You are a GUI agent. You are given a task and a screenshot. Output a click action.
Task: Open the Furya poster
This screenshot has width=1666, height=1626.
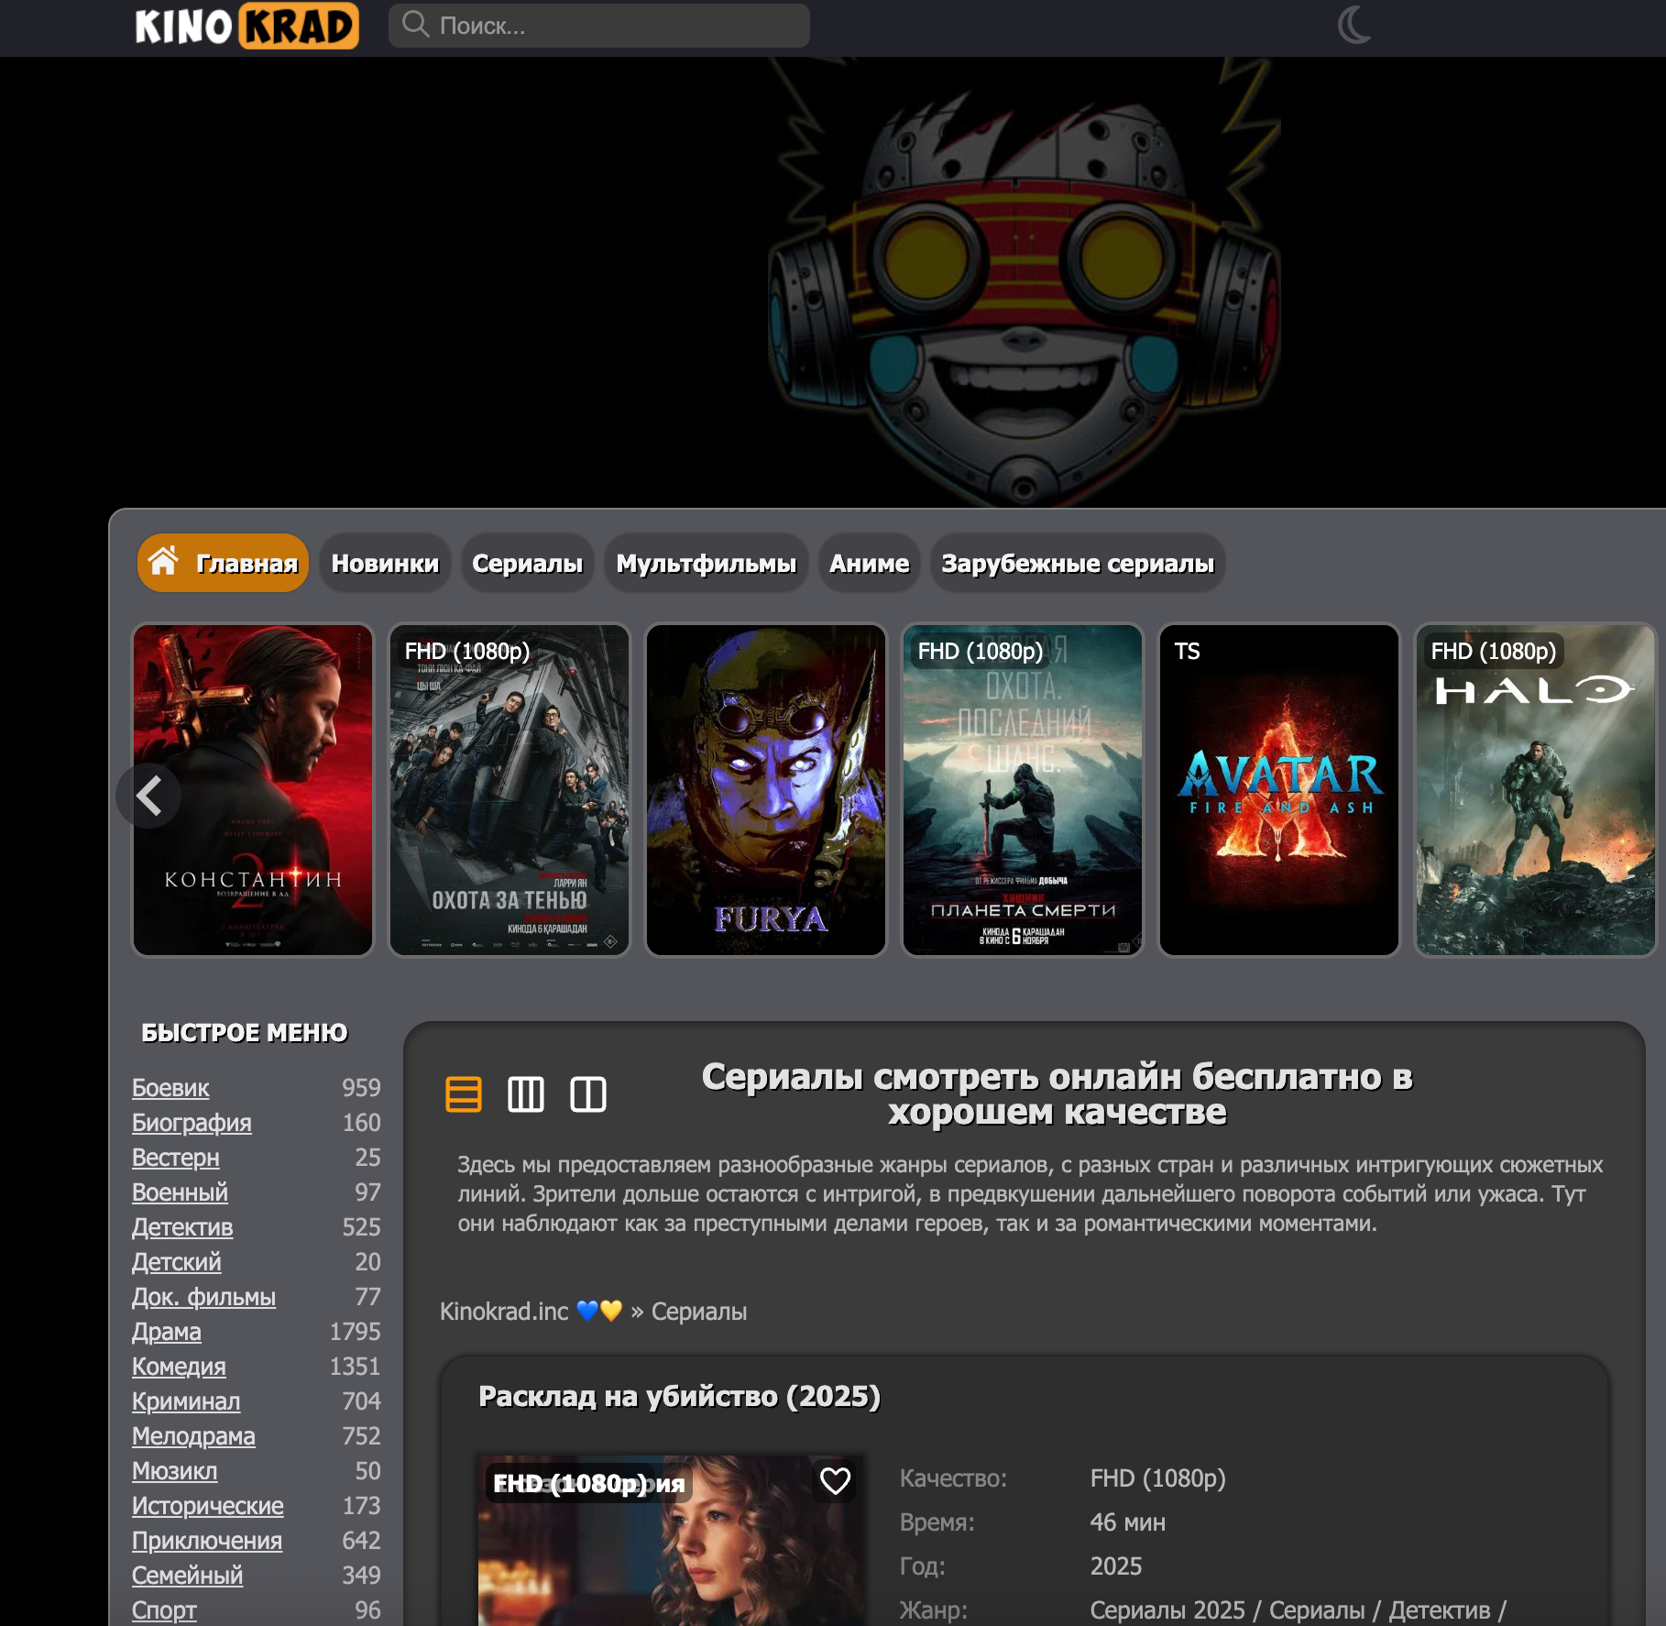[766, 790]
